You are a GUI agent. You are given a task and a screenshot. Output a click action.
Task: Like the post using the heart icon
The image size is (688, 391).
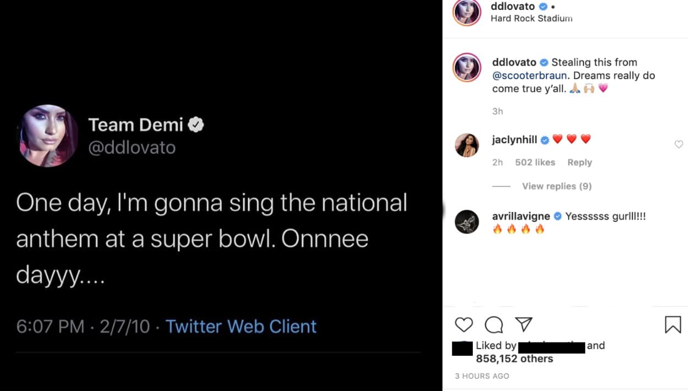coord(463,325)
